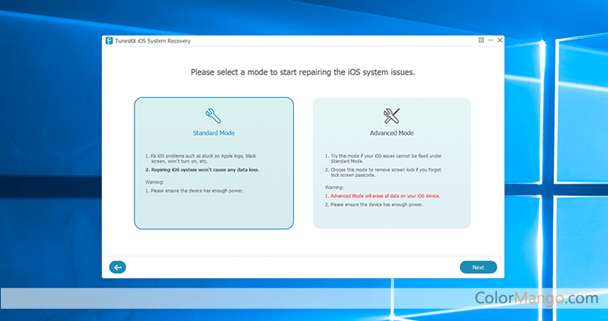Click 'Choose this mode to remove screen lock' text
This screenshot has height=321, width=608.
(383, 172)
